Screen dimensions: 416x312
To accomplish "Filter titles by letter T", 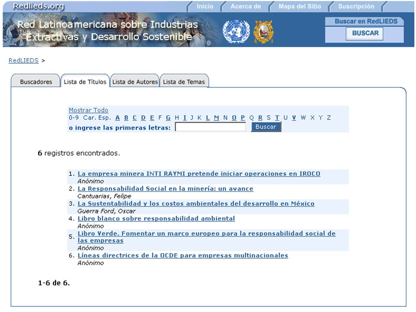I will [x=277, y=118].
